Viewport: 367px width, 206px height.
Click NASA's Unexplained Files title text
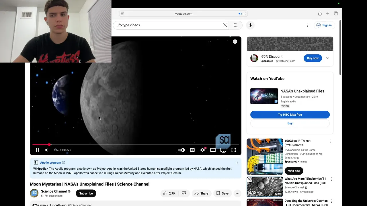click(302, 91)
